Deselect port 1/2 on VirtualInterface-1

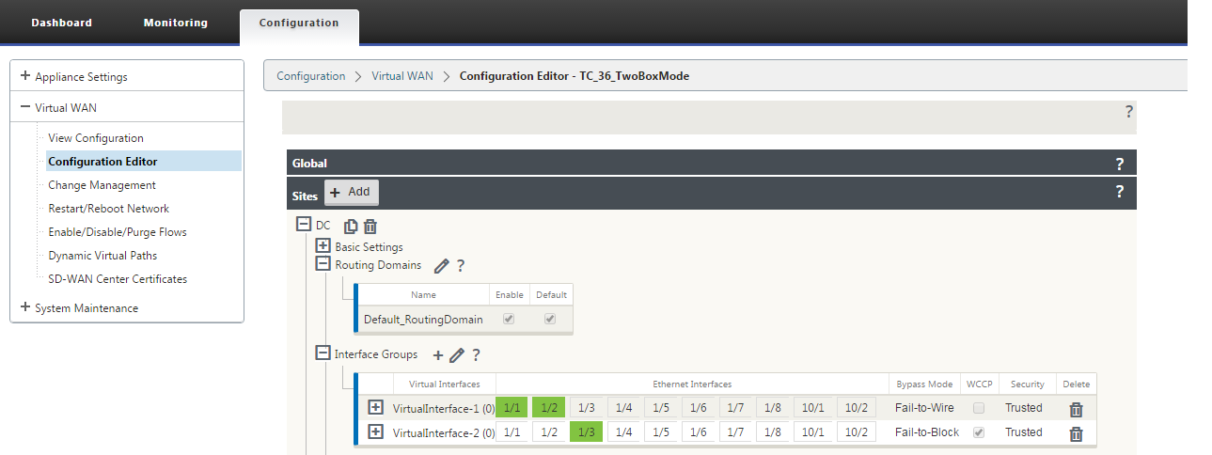pyautogui.click(x=549, y=408)
